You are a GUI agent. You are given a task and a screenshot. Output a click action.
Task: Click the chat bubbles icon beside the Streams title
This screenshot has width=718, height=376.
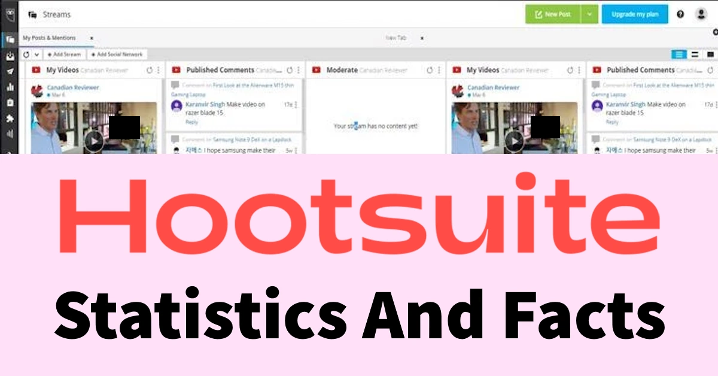click(32, 14)
